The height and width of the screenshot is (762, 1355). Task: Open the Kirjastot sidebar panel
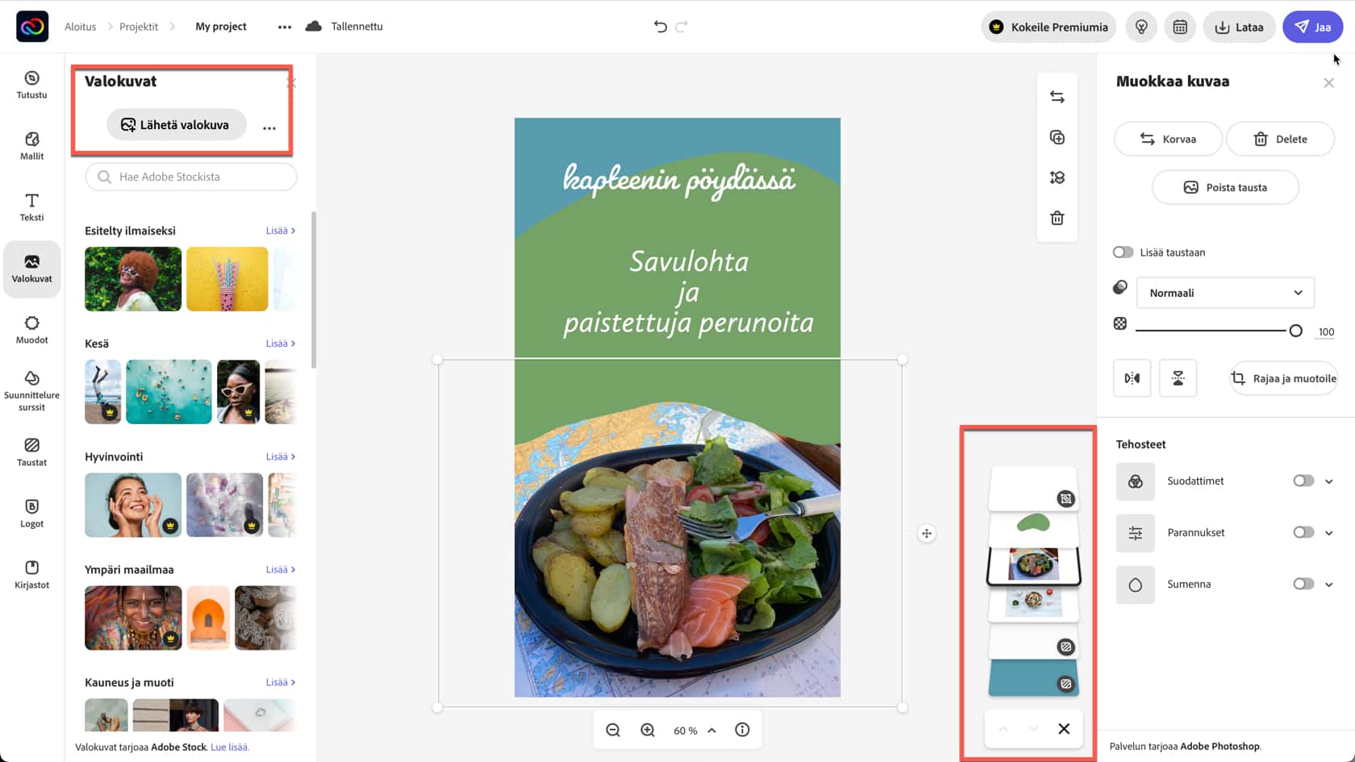(x=31, y=574)
